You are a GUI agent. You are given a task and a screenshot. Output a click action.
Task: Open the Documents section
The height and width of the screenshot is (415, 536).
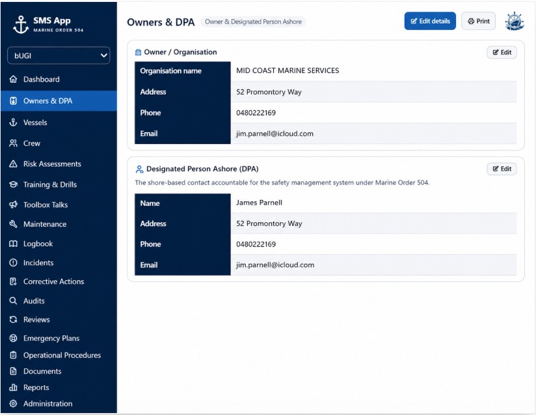59,371
